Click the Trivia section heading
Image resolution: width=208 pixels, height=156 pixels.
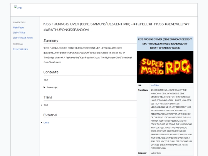coord(48,97)
